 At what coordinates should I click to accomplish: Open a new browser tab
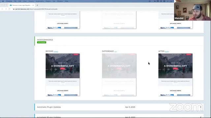pyautogui.click(x=37, y=5)
